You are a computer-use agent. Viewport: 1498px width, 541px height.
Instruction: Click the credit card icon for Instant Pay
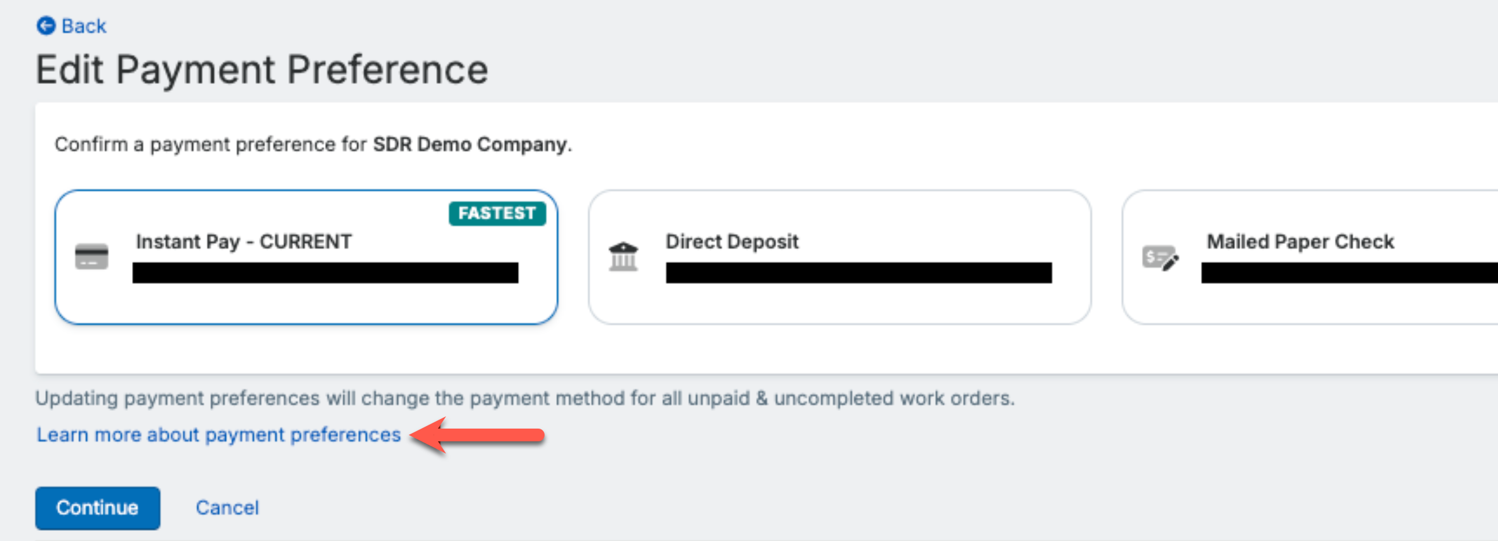click(91, 257)
